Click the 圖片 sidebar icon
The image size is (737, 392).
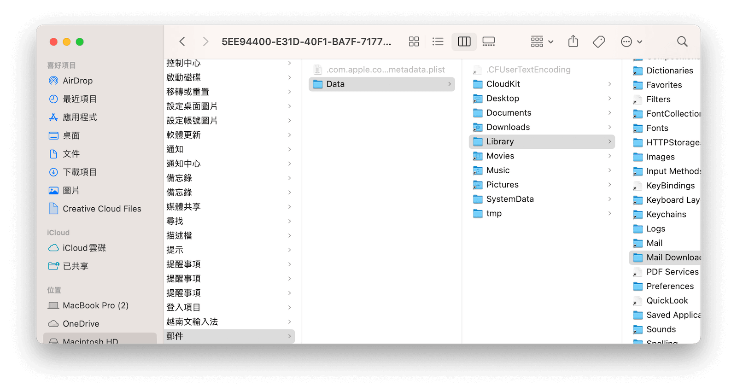pyautogui.click(x=53, y=191)
